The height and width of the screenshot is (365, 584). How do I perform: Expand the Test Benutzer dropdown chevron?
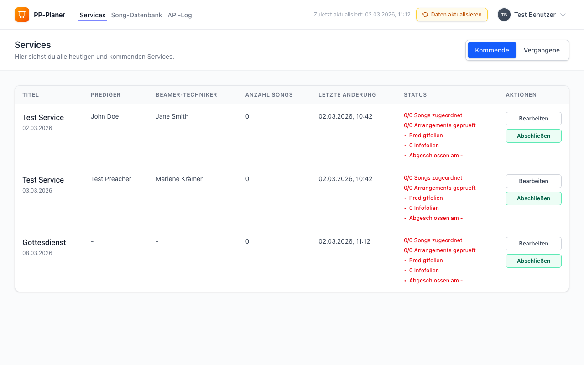(563, 15)
